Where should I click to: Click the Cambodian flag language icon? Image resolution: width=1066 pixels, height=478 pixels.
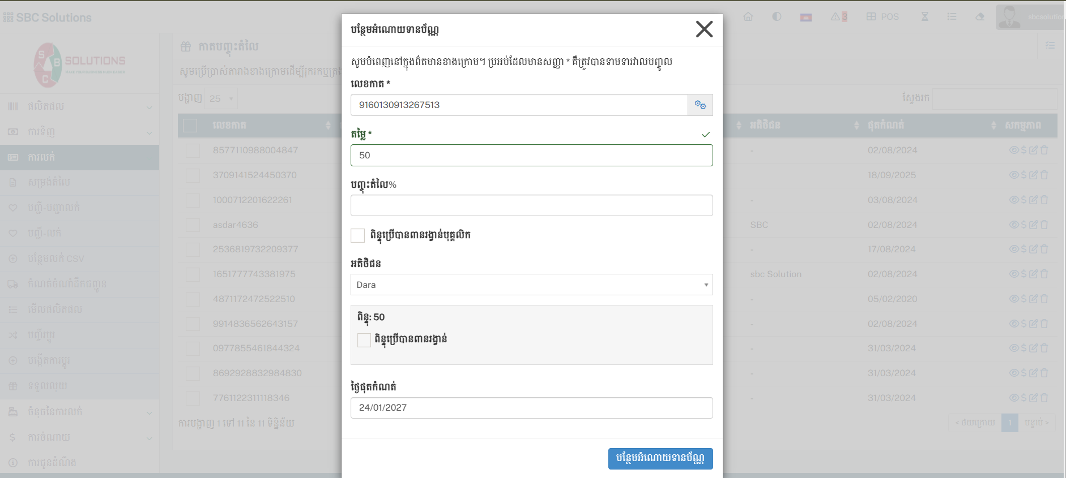click(805, 18)
